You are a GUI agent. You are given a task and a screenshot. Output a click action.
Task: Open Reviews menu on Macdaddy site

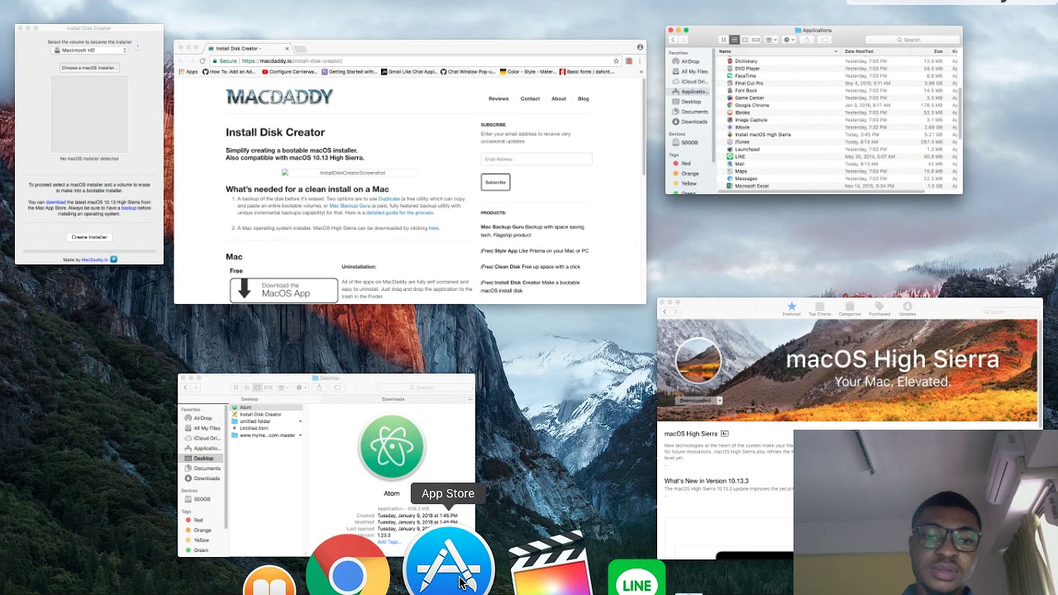coord(498,99)
